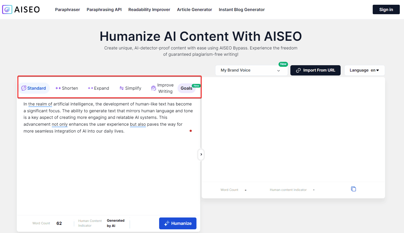
Task: Click the AISEO logo icon
Action: click(7, 9)
